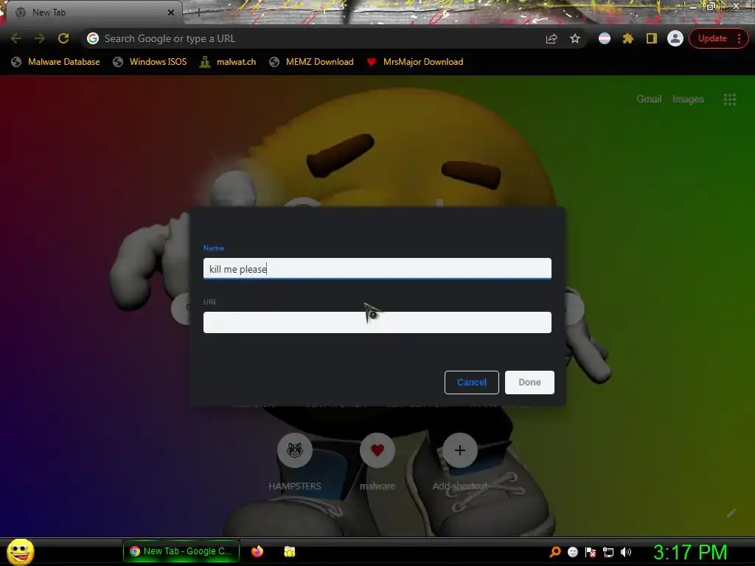755x566 pixels.
Task: Open the MrsMajor Download bookmark
Action: click(x=414, y=62)
